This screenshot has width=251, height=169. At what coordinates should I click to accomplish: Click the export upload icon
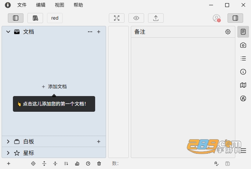tap(156, 18)
